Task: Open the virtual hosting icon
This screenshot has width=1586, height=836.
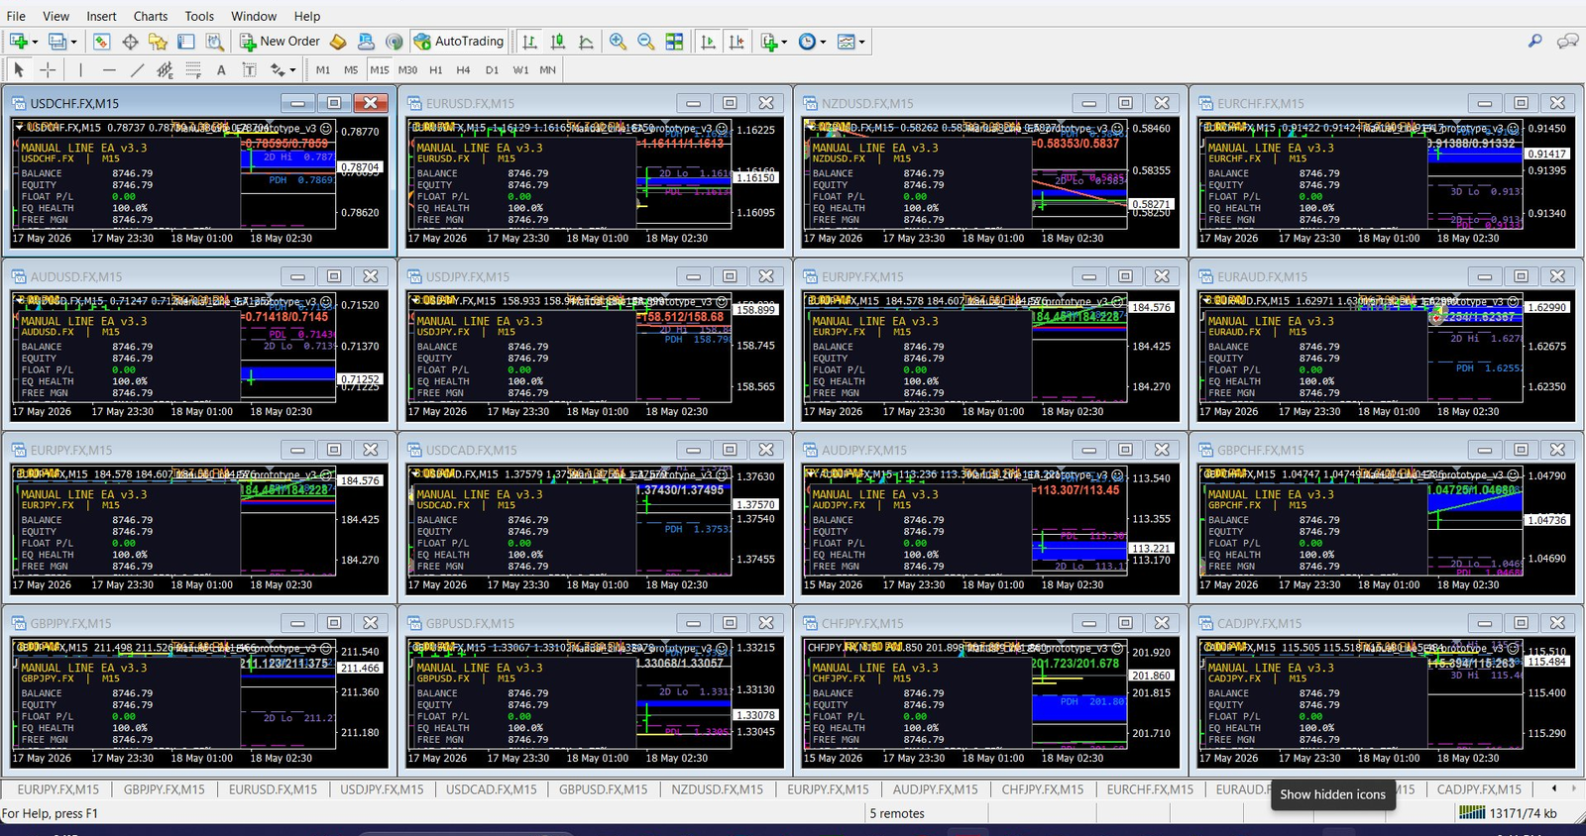Action: pyautogui.click(x=366, y=42)
